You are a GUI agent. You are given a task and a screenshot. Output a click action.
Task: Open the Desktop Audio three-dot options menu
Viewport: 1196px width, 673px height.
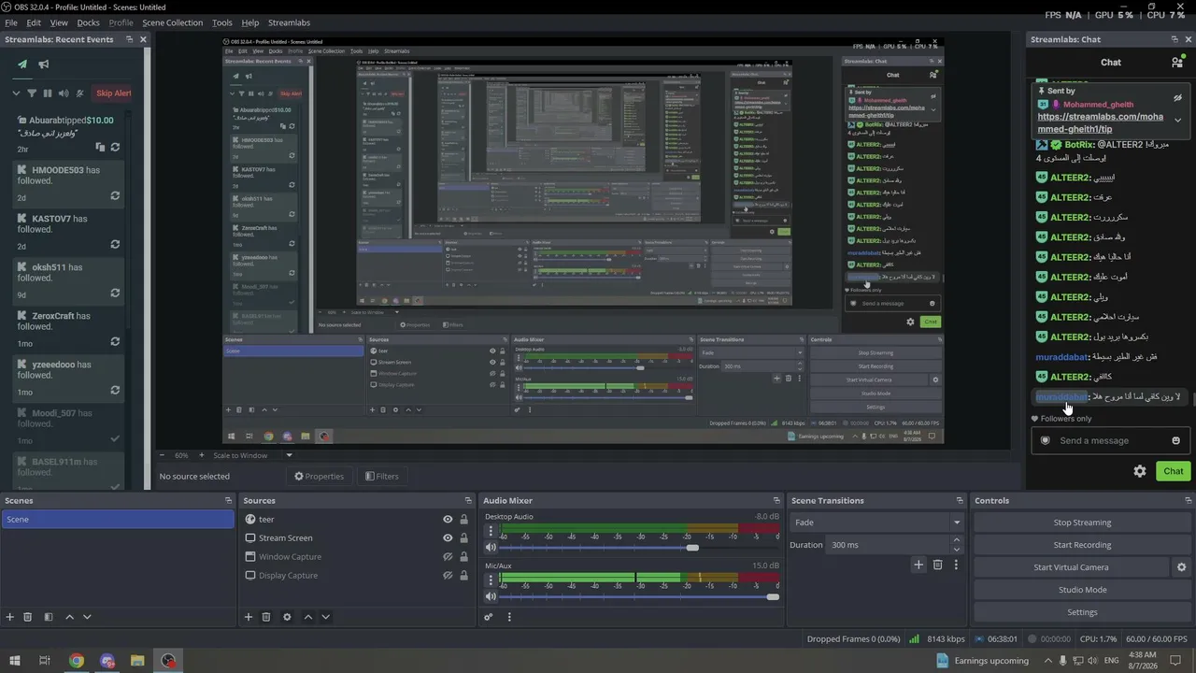[x=491, y=531]
